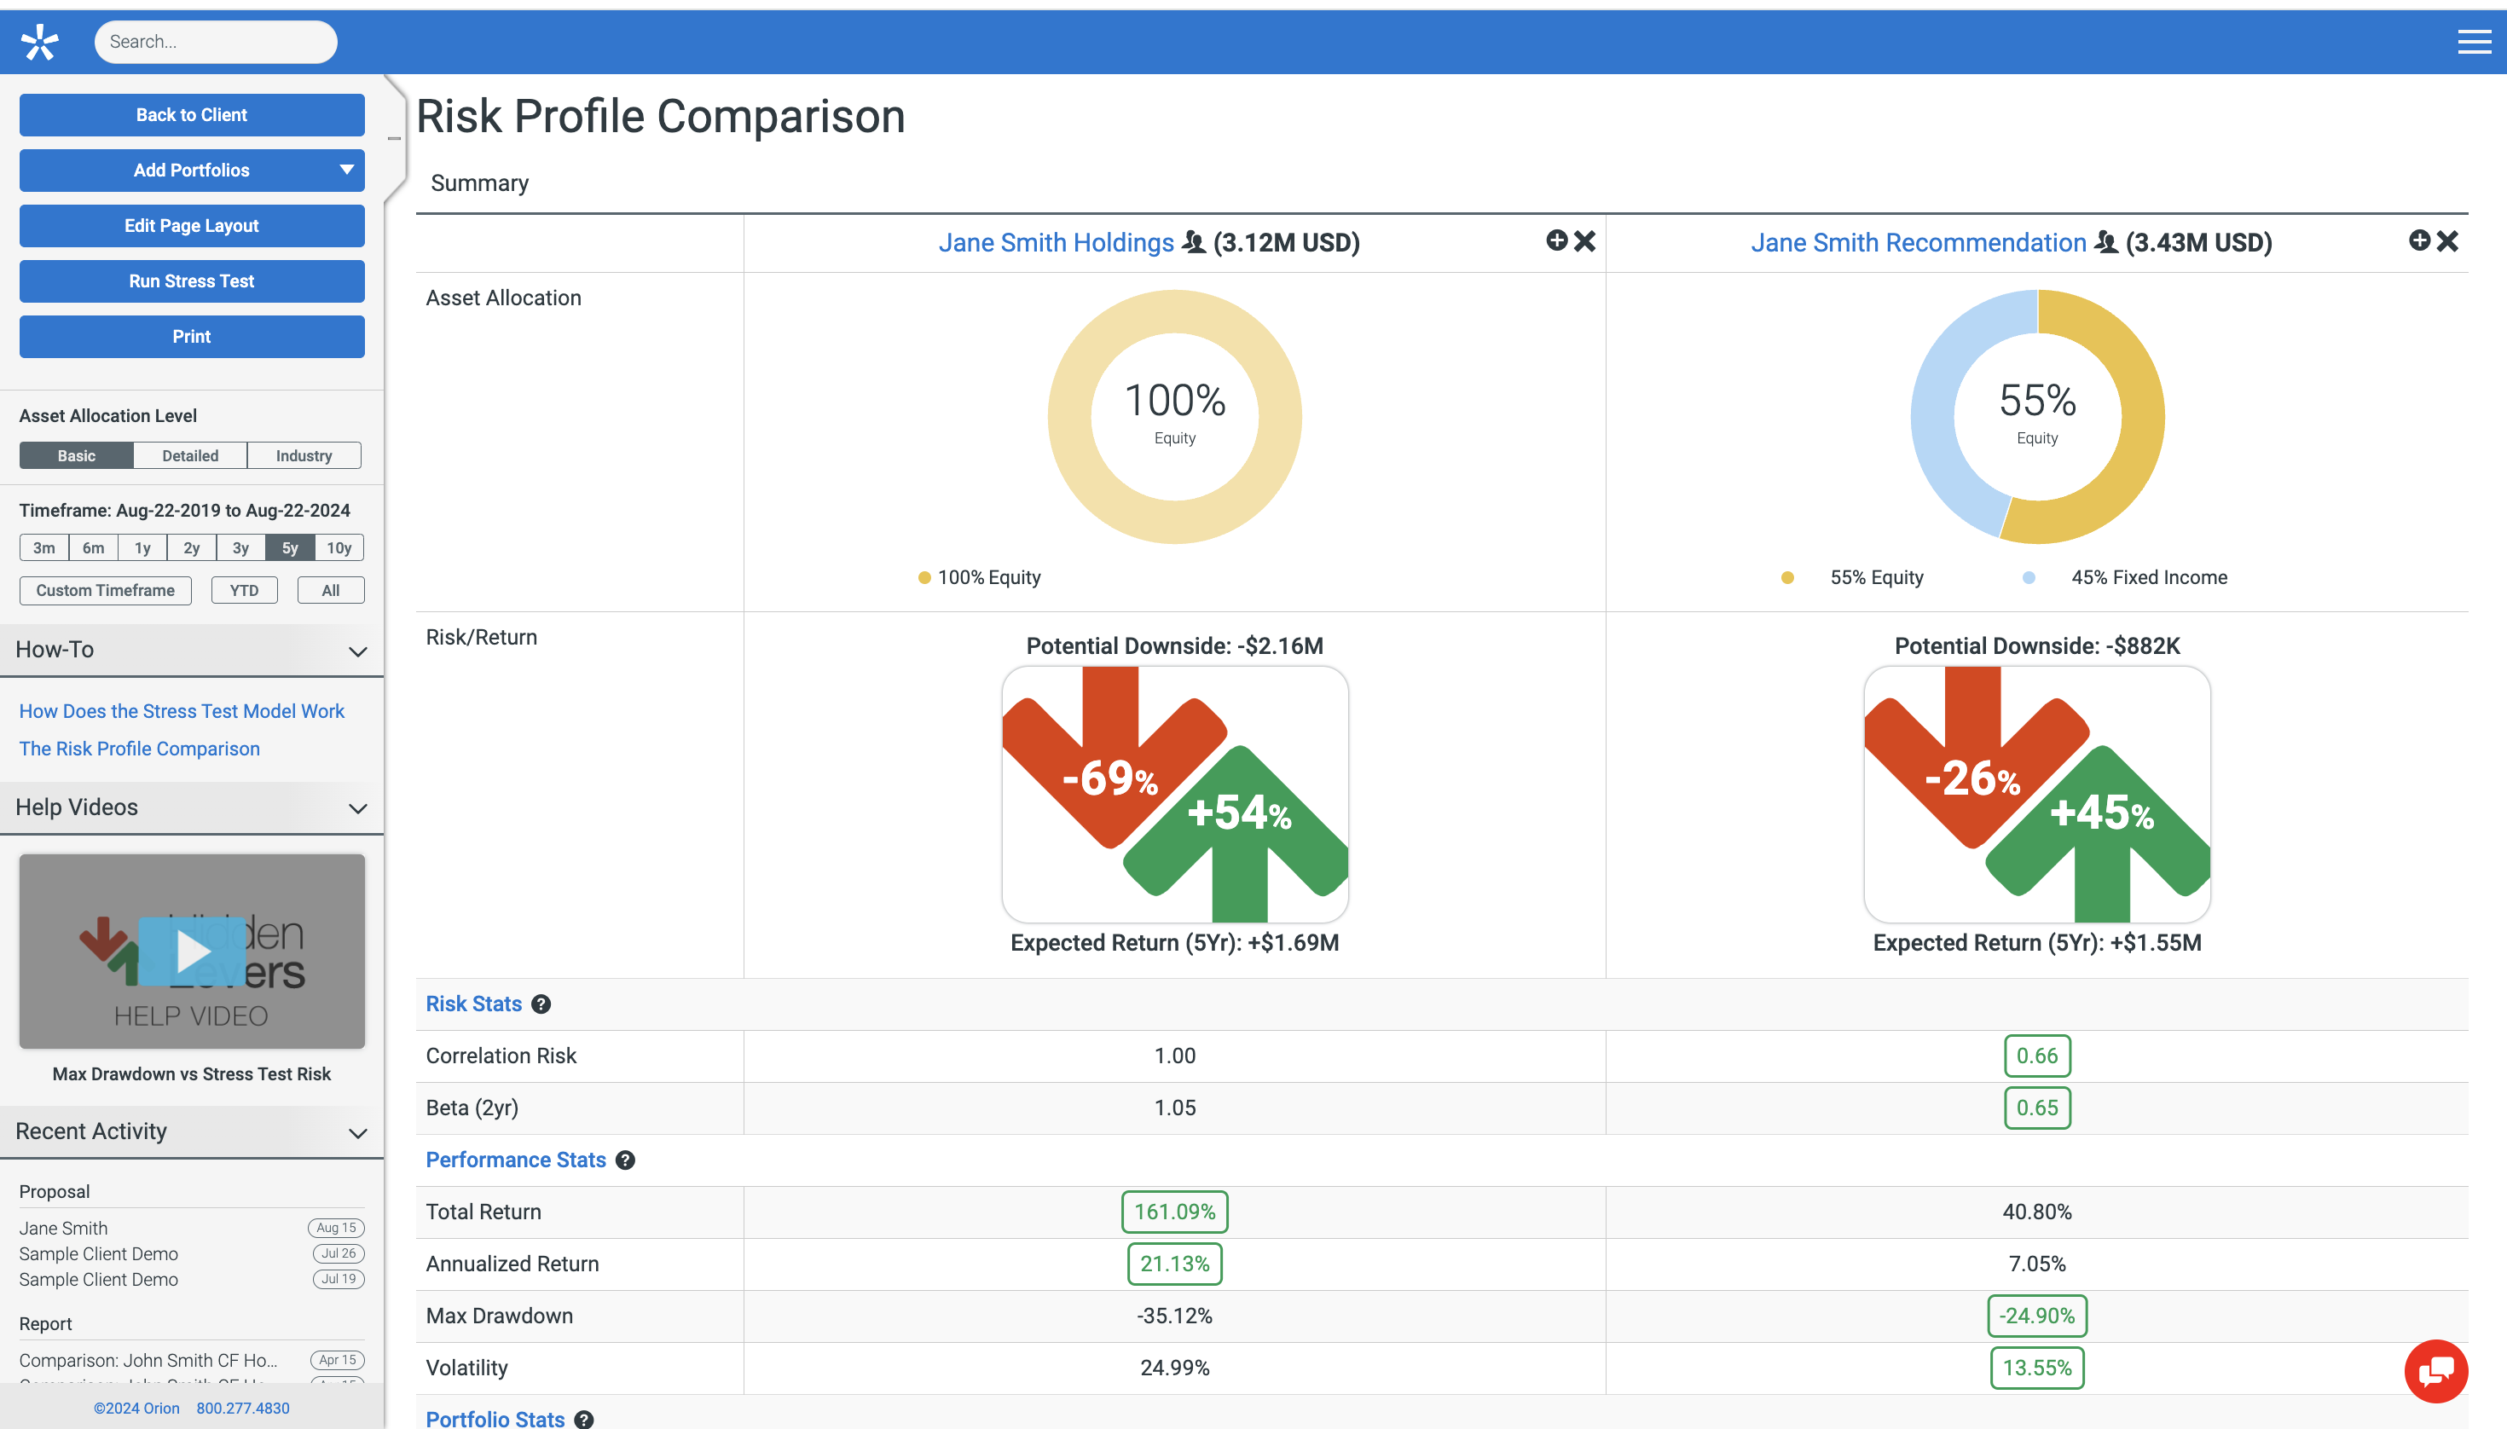Click the -24.90% Max Drawdown value

2038,1316
